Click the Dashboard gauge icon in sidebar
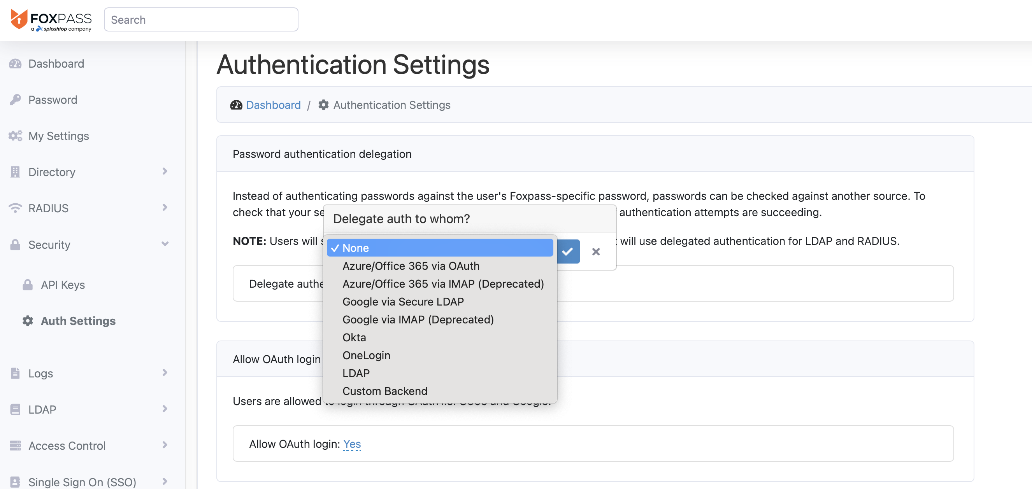 [x=15, y=64]
